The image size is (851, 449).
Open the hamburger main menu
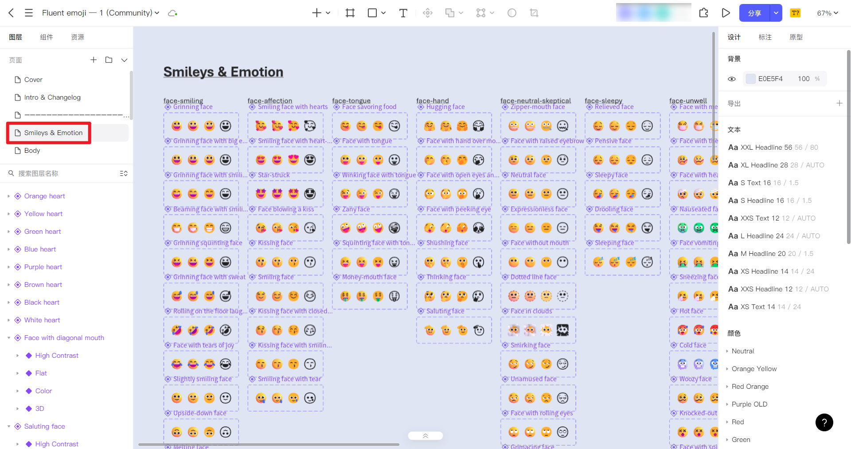coord(28,13)
